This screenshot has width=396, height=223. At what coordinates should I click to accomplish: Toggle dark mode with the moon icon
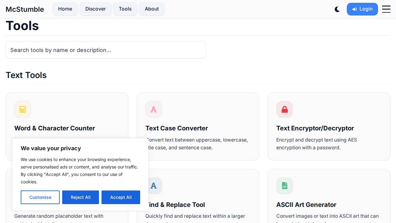click(x=337, y=9)
